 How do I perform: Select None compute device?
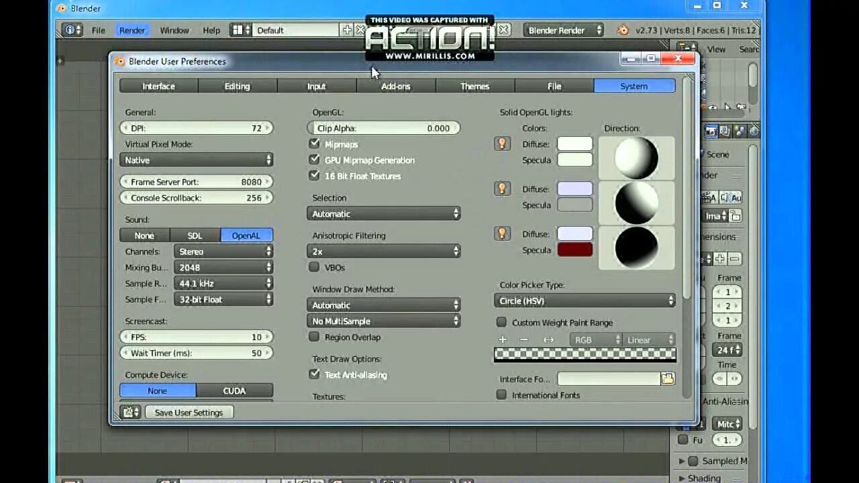pyautogui.click(x=158, y=390)
